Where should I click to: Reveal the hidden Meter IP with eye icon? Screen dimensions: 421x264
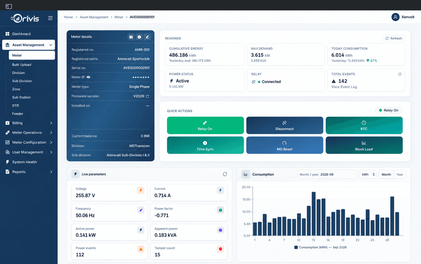[x=89, y=77]
